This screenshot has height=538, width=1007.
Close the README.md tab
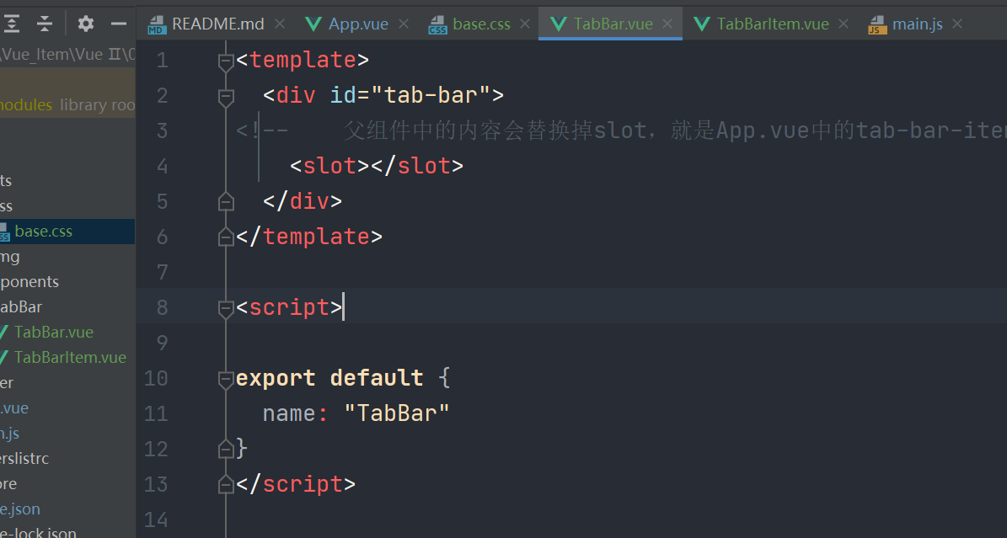click(x=280, y=24)
